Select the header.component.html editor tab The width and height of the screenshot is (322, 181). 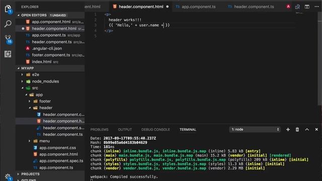pyautogui.click(x=141, y=7)
